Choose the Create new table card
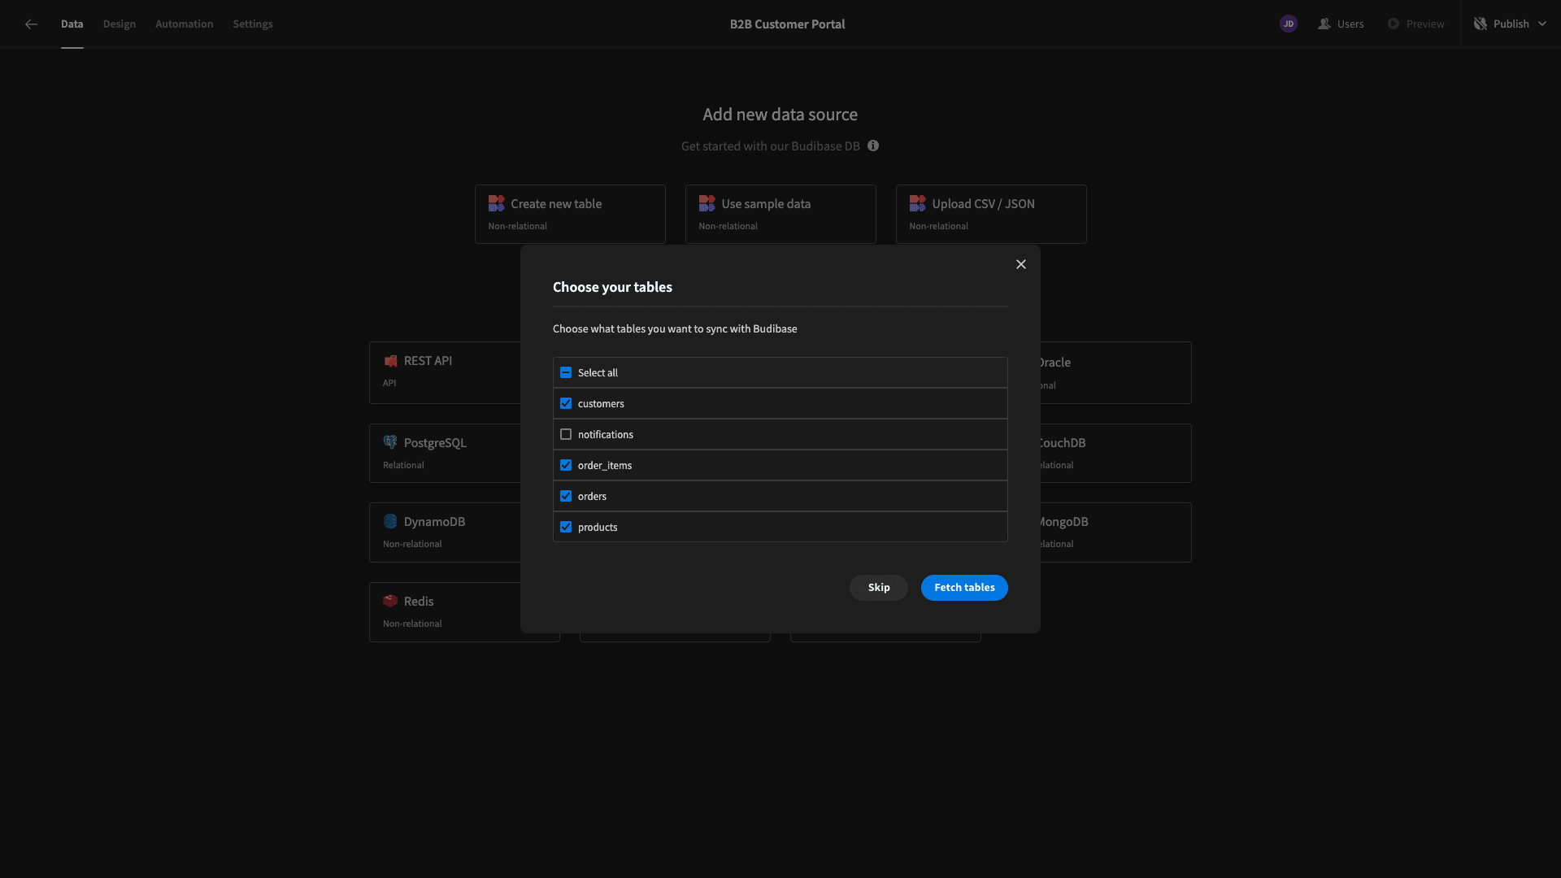Viewport: 1561px width, 878px height. [x=570, y=214]
